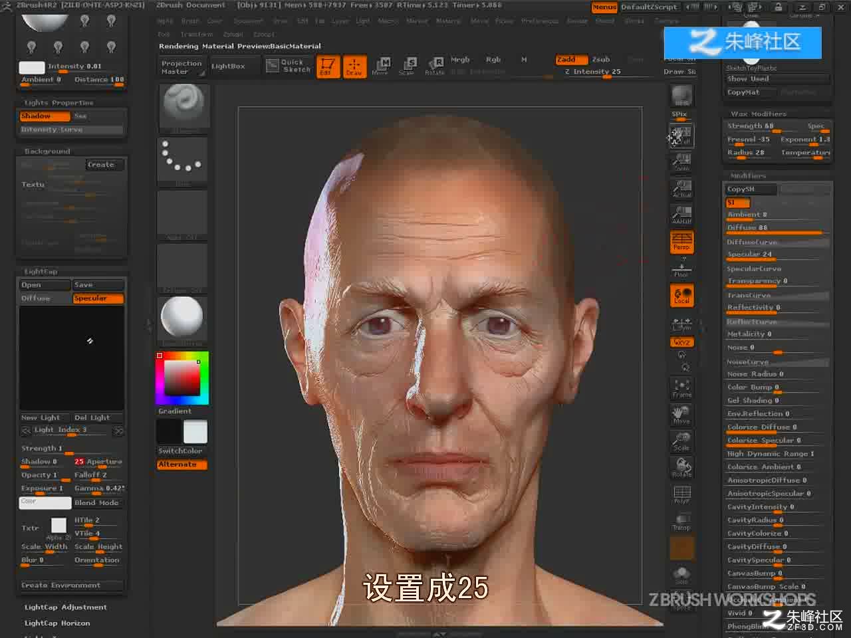The image size is (851, 638).
Task: Click the New Light button
Action: [x=45, y=418]
